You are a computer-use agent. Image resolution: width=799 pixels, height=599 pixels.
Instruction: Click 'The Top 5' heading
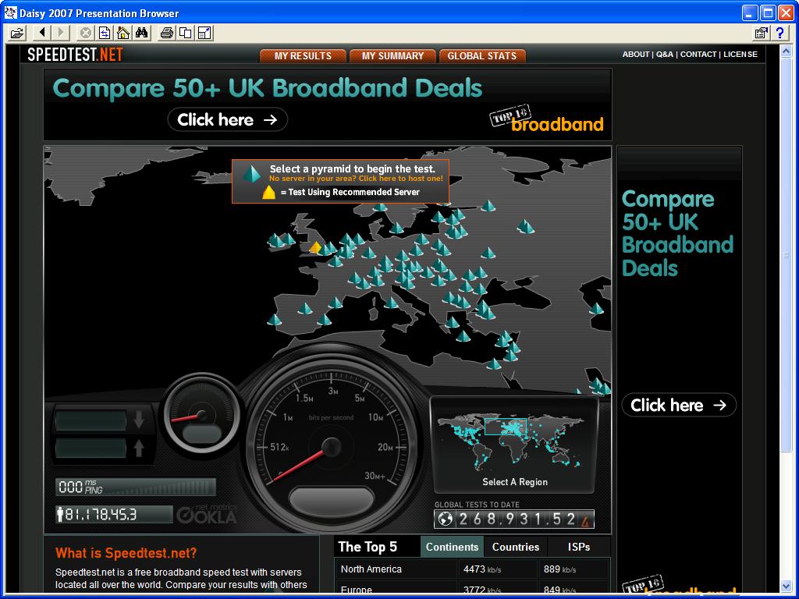tap(368, 547)
